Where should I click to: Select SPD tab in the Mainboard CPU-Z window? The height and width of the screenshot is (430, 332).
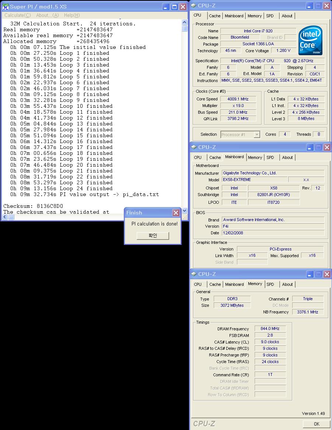tap(270, 157)
